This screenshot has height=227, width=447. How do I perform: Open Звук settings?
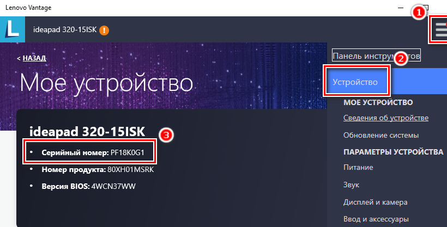351,185
